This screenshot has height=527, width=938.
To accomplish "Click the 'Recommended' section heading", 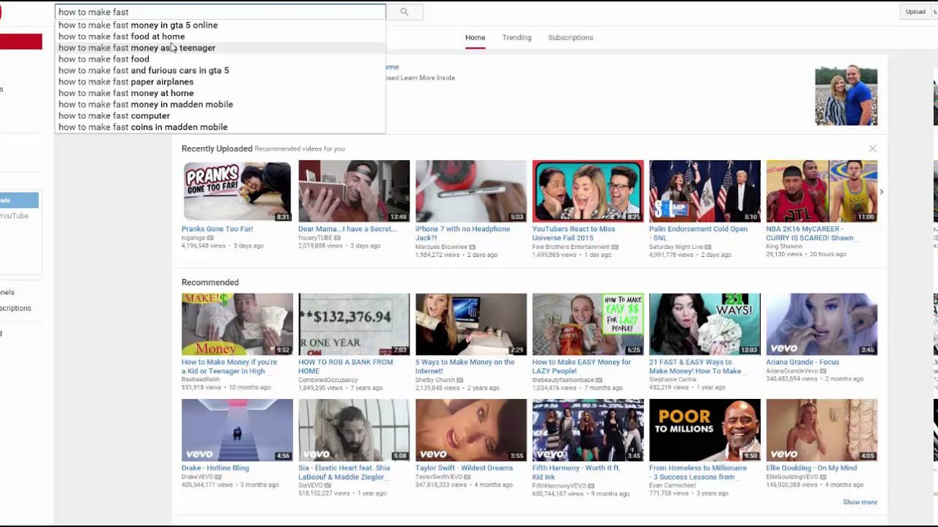I will click(x=210, y=283).
